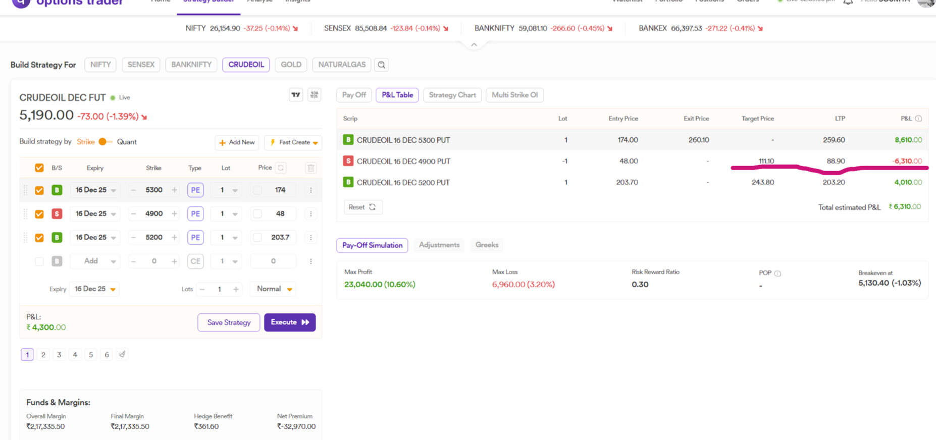Switch to the Strategy Chart tab
This screenshot has width=936, height=440.
coord(452,95)
